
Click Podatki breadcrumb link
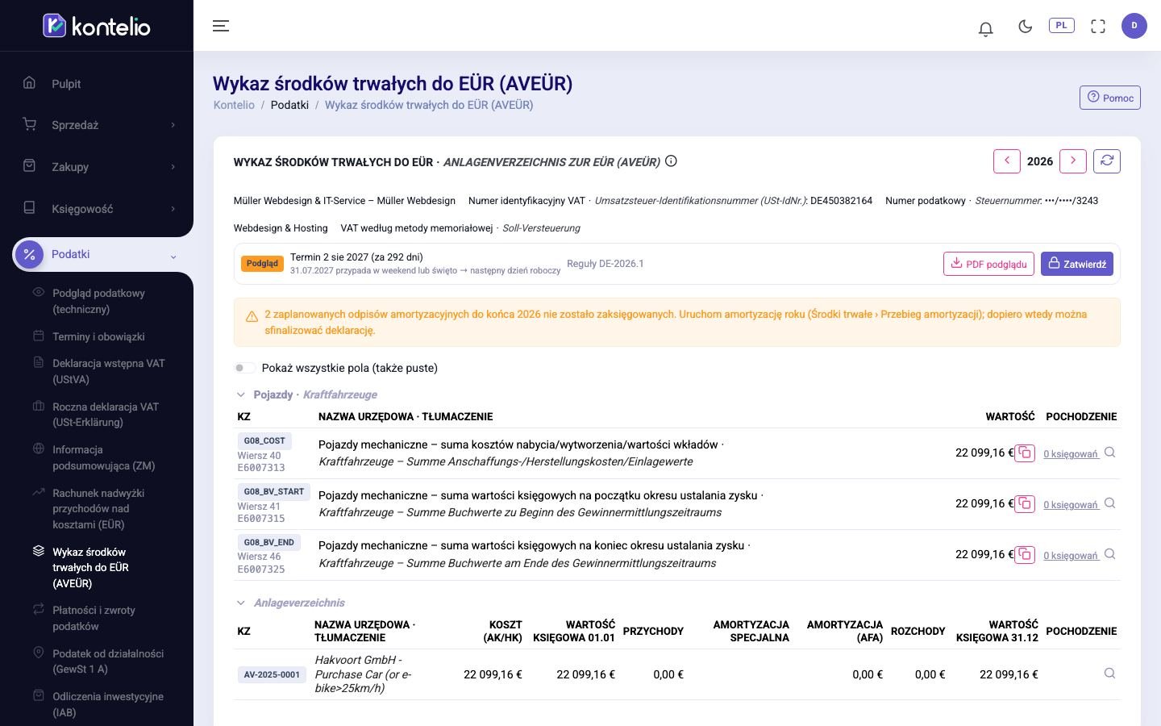(289, 105)
